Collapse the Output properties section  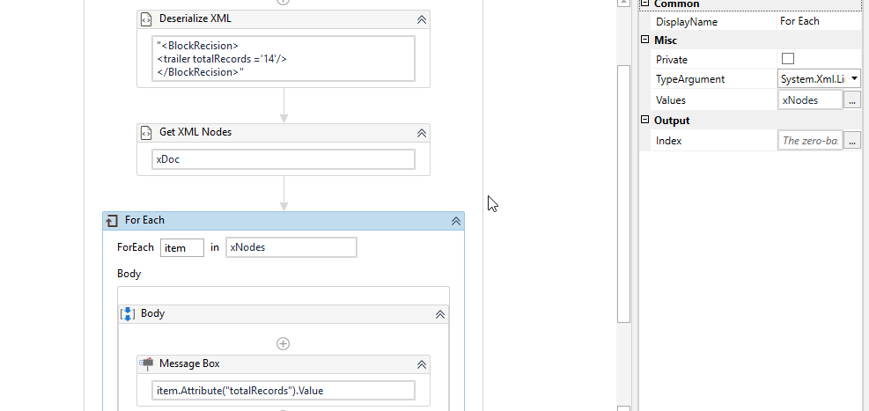pos(644,120)
